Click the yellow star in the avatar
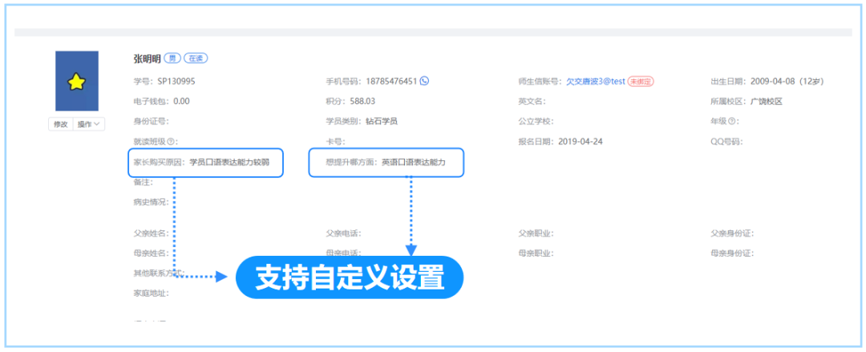 click(76, 81)
